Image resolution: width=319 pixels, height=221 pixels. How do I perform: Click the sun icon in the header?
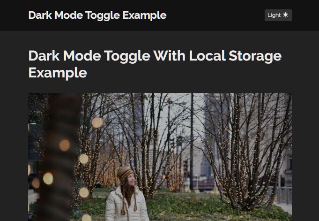[x=285, y=15]
